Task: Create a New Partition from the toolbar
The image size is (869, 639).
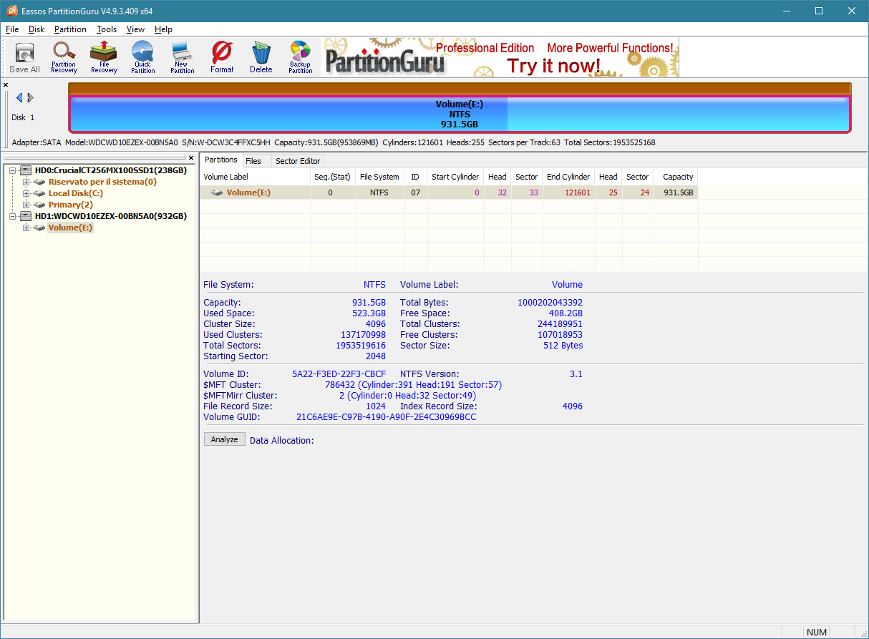Action: pos(182,57)
